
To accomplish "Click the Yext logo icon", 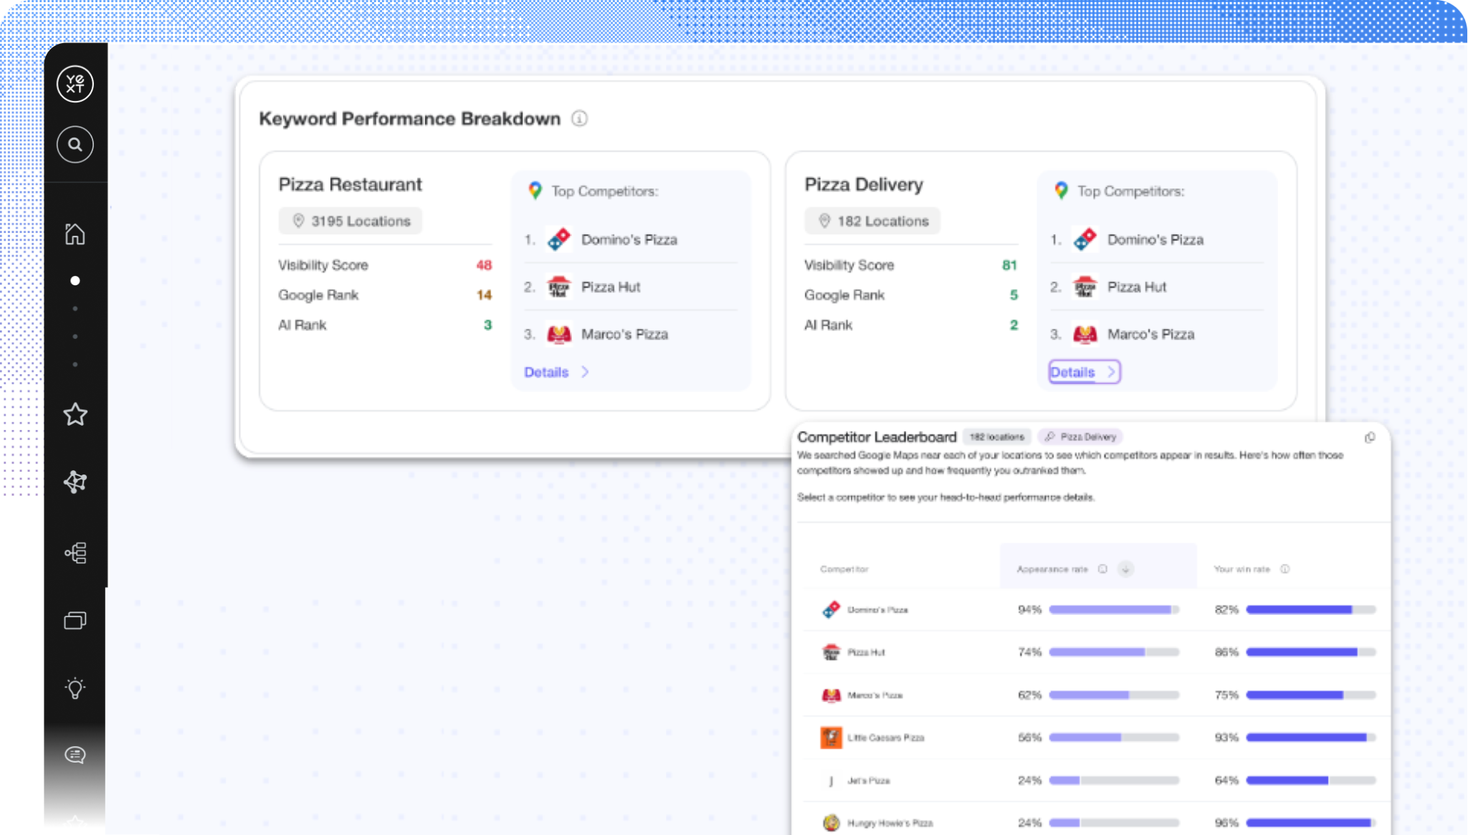I will (75, 84).
